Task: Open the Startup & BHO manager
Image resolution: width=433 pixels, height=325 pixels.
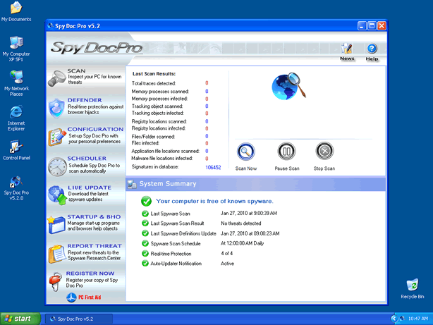Action: tap(85, 223)
